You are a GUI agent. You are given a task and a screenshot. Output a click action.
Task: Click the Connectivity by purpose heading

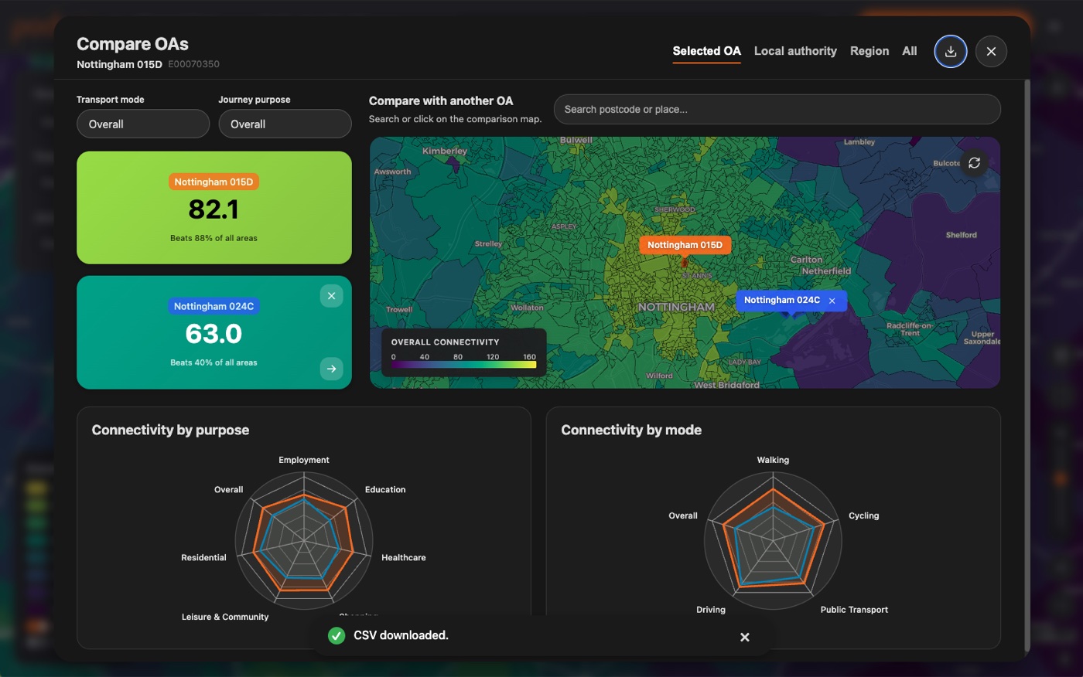[170, 430]
